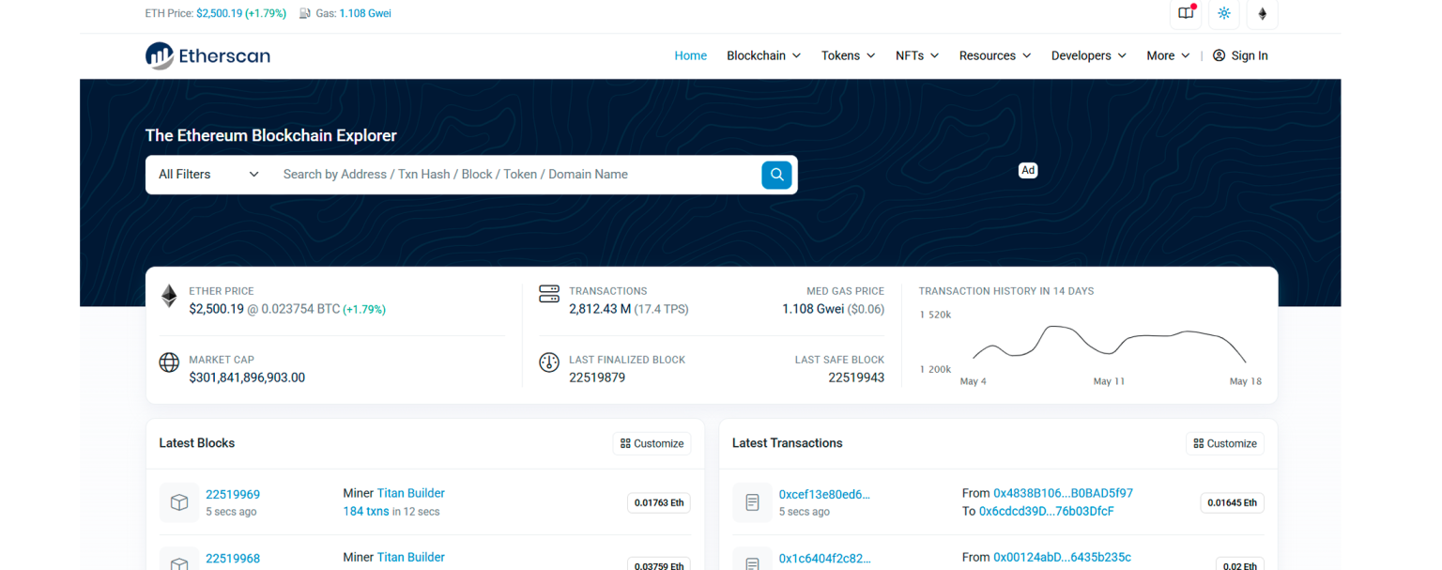Image resolution: width=1442 pixels, height=570 pixels.
Task: Expand the Developers menu
Action: click(1088, 55)
